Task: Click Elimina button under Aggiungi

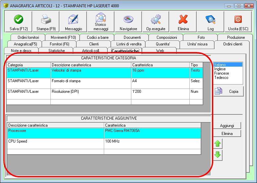Action: (227, 134)
